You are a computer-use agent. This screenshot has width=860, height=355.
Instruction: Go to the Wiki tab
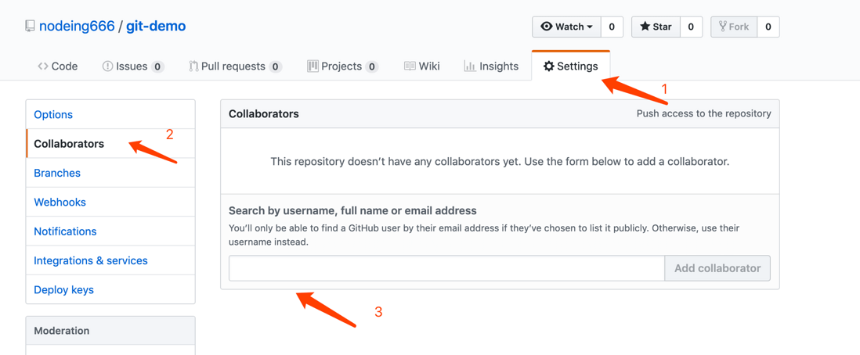(x=421, y=66)
